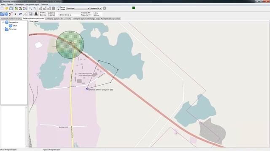Click the green hatched circle on the map
Screen dimensions: 270x151
point(70,45)
